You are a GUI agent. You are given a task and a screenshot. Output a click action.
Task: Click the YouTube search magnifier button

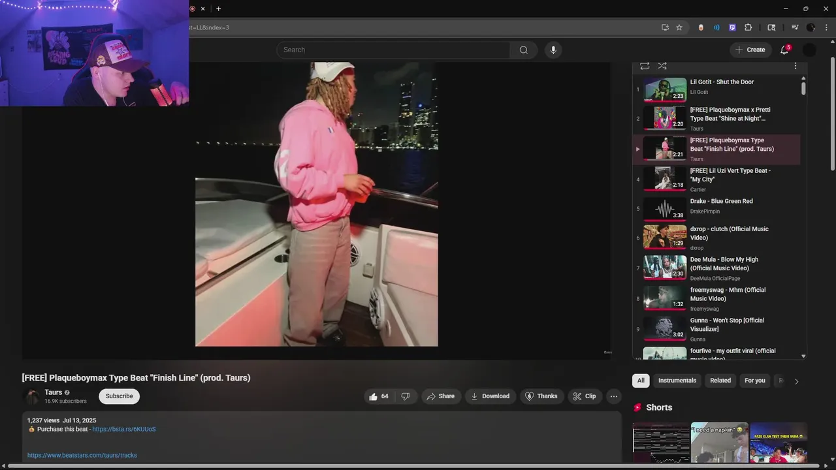(x=523, y=50)
